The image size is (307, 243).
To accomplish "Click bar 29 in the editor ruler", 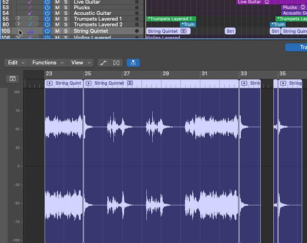I will 166,74.
